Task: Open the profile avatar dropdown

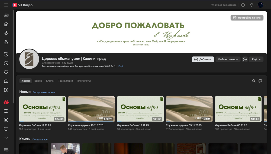Action: (262, 5)
